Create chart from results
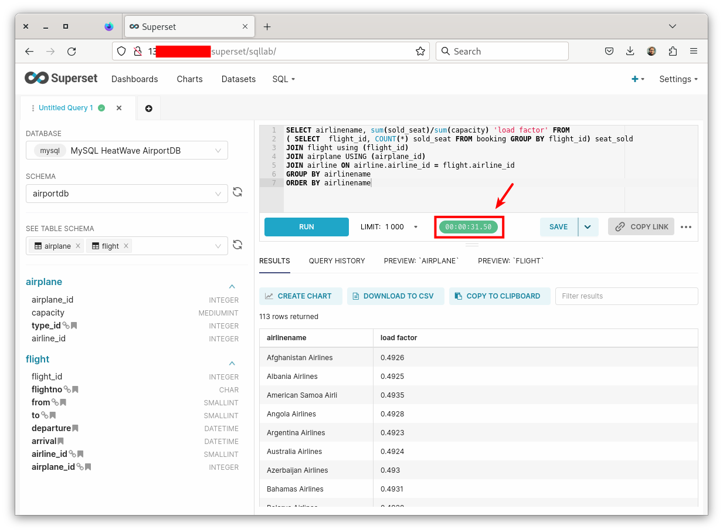The width and height of the screenshot is (723, 532). click(x=301, y=296)
